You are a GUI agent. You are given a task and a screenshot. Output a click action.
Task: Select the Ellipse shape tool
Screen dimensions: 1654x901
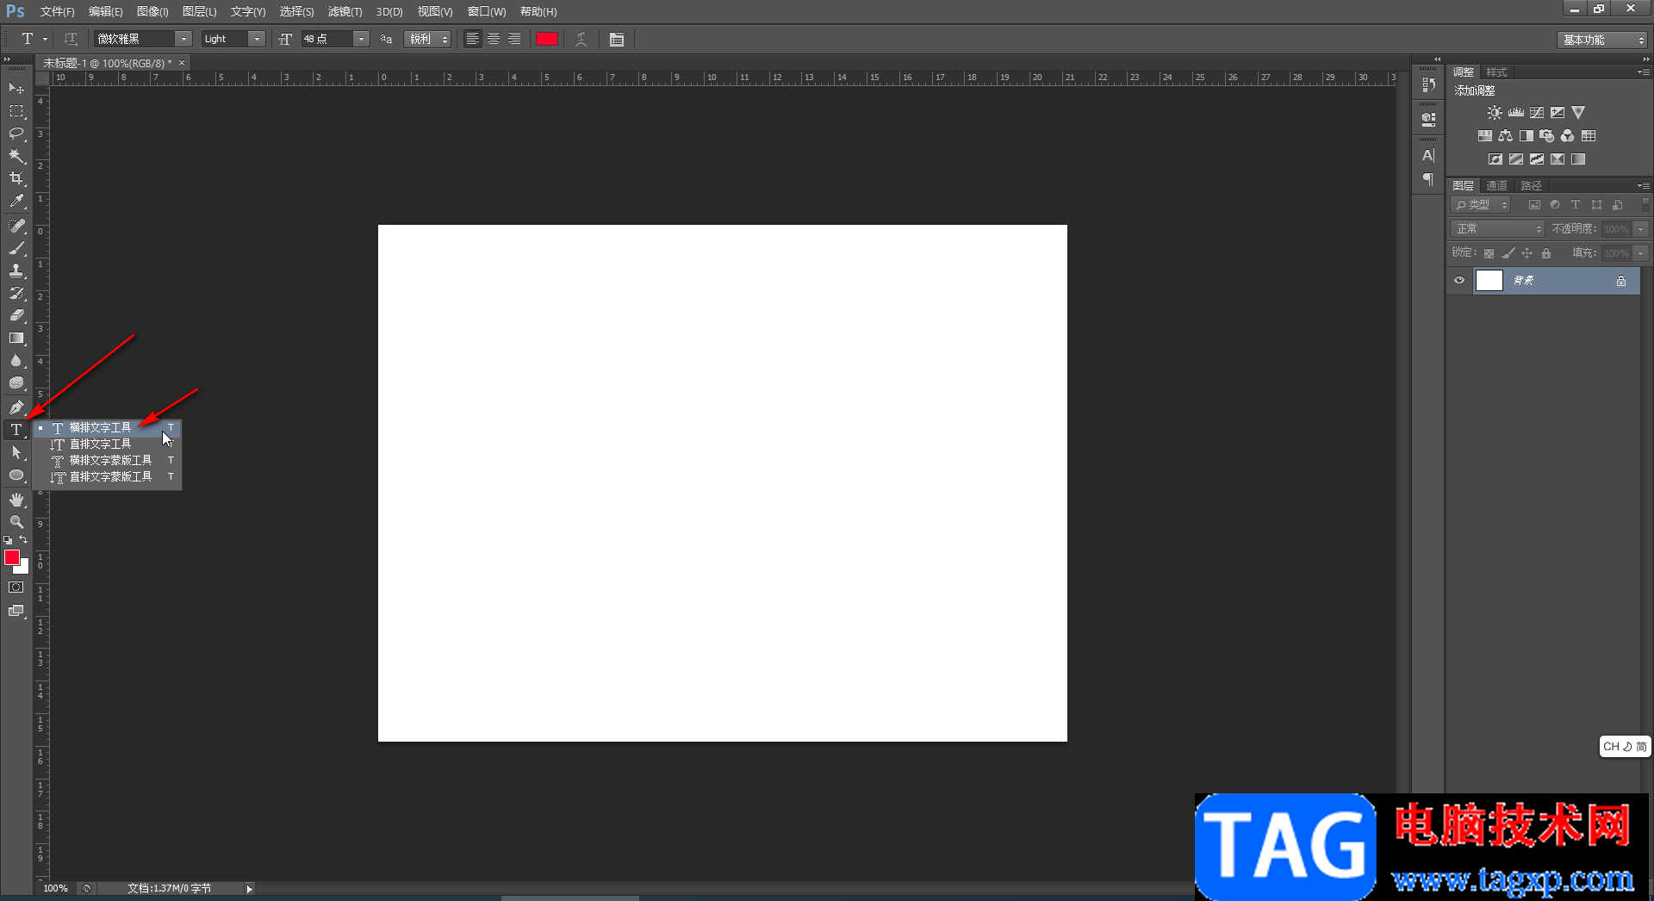(x=16, y=475)
